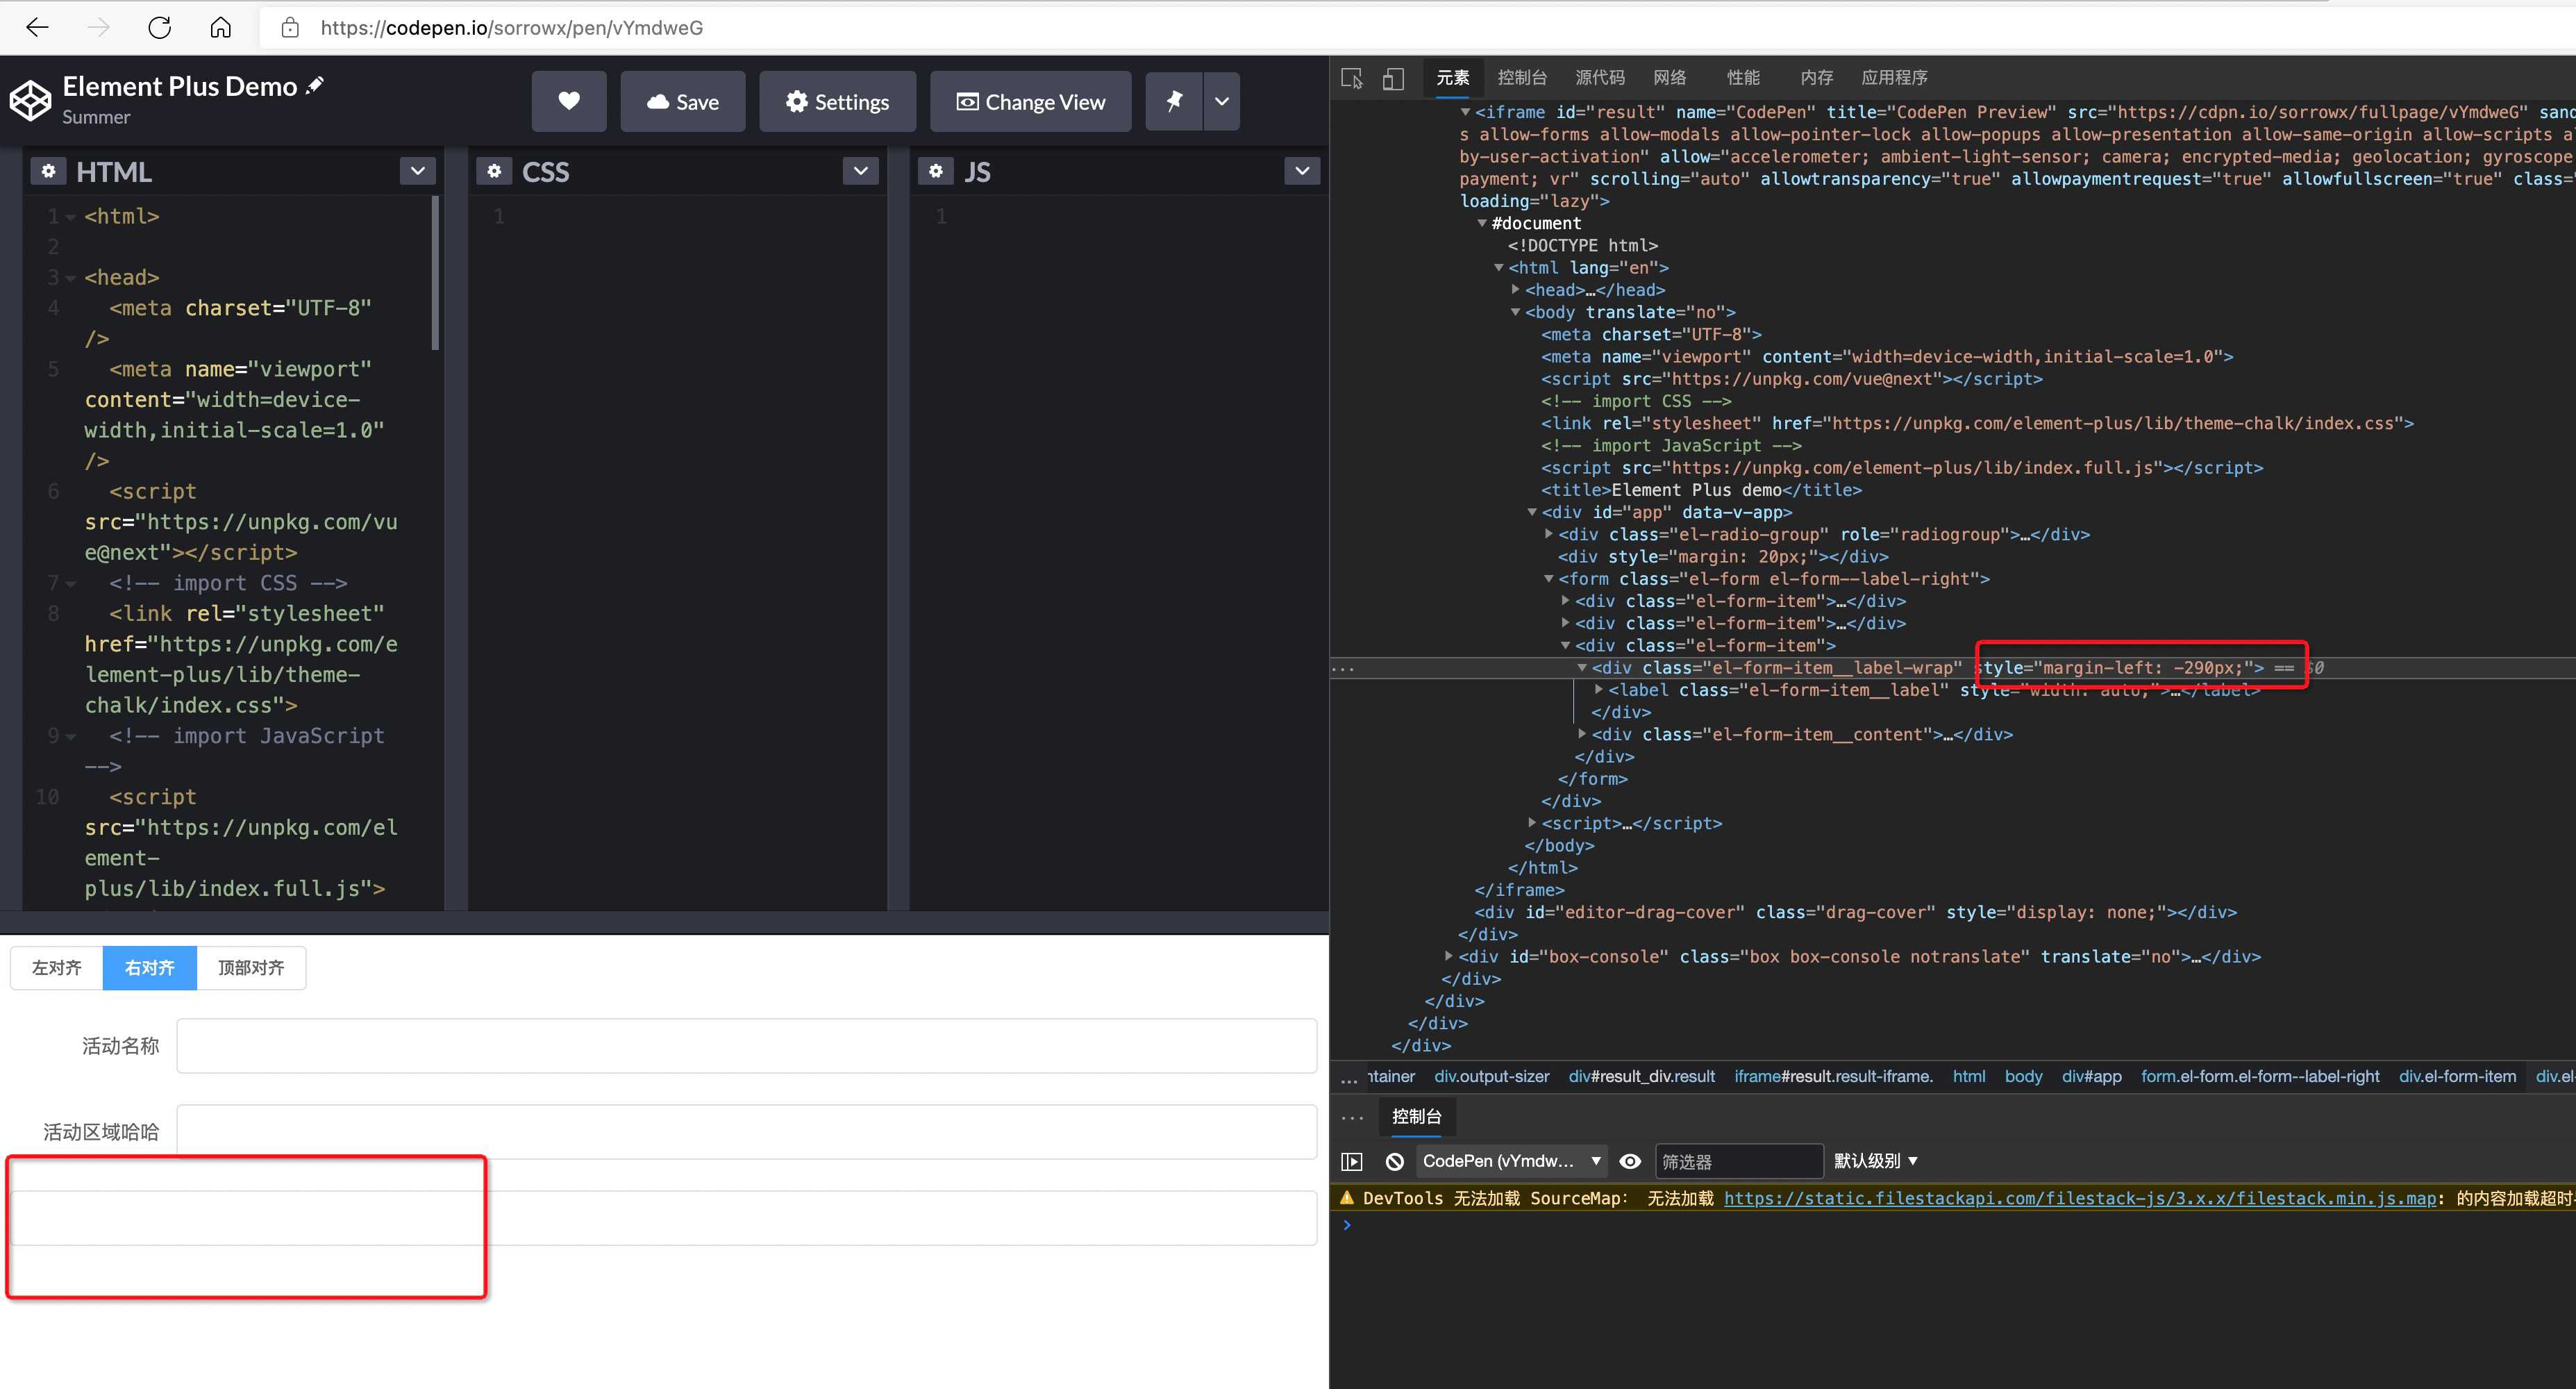Go back with the browser back arrow
2576x1389 pixels.
[x=37, y=27]
